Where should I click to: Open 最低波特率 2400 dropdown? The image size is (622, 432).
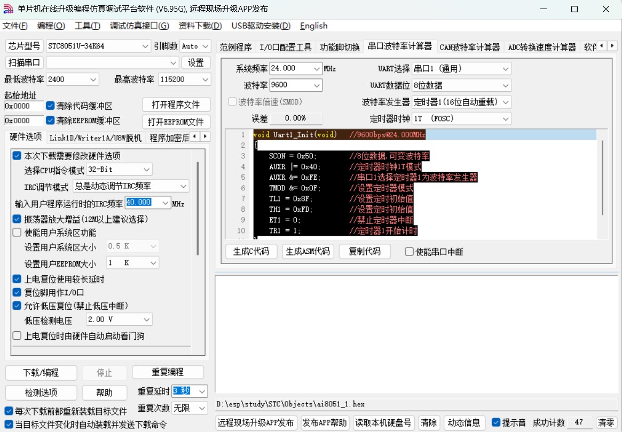[x=72, y=79]
